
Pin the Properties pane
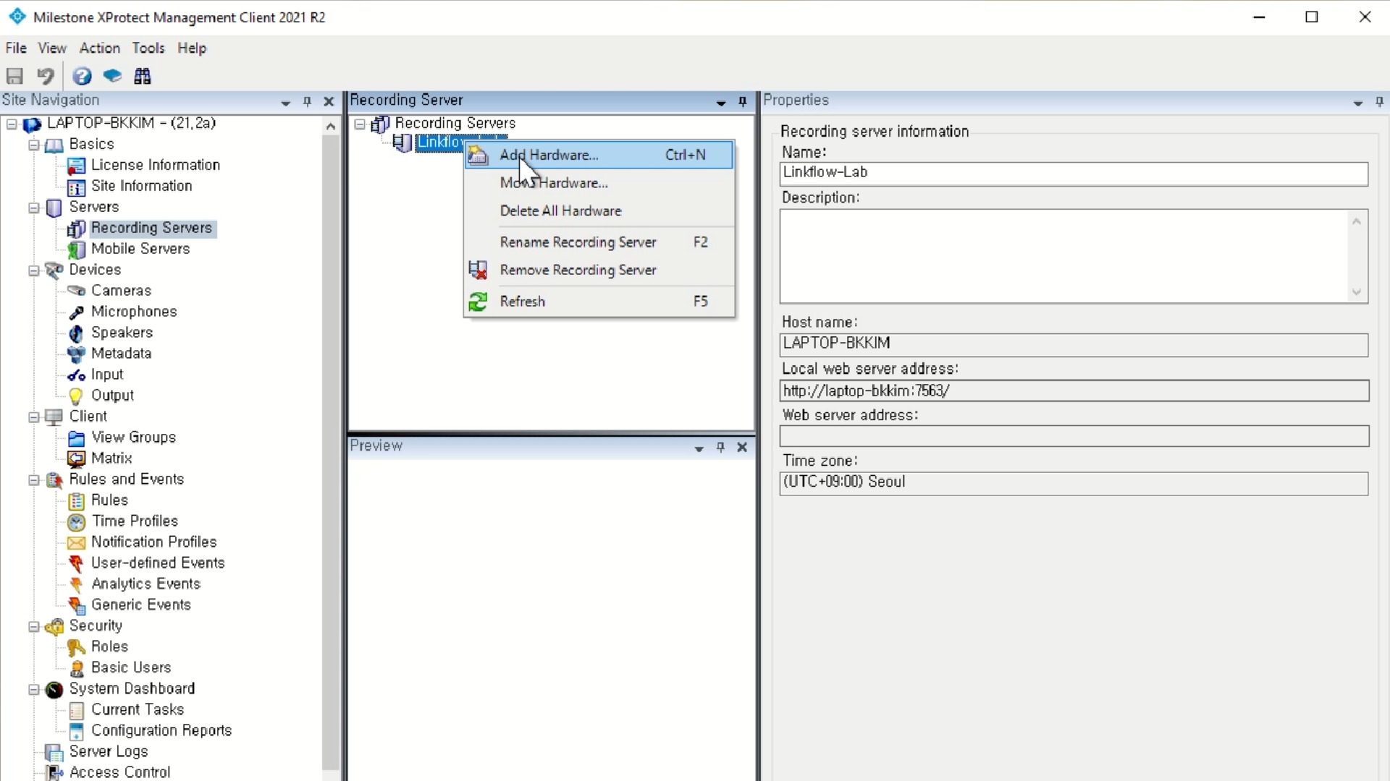coord(1379,102)
